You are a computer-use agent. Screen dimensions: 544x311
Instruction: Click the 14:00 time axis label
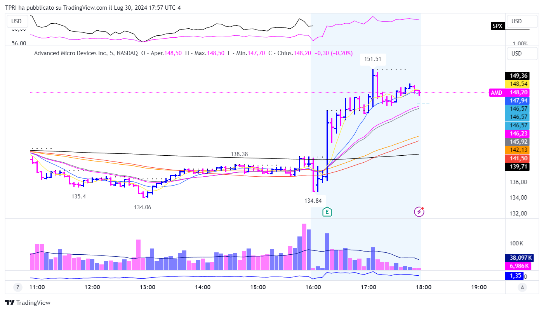pyautogui.click(x=203, y=287)
